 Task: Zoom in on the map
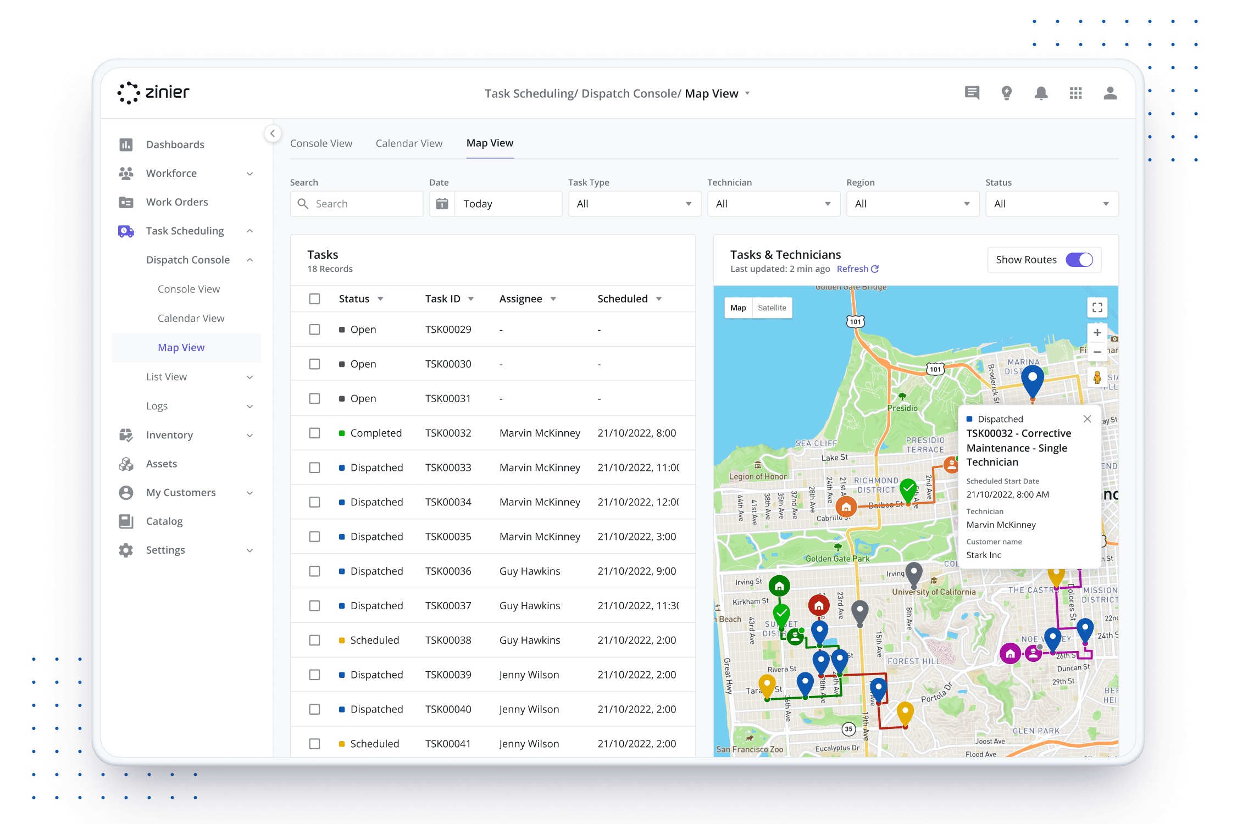coord(1097,333)
